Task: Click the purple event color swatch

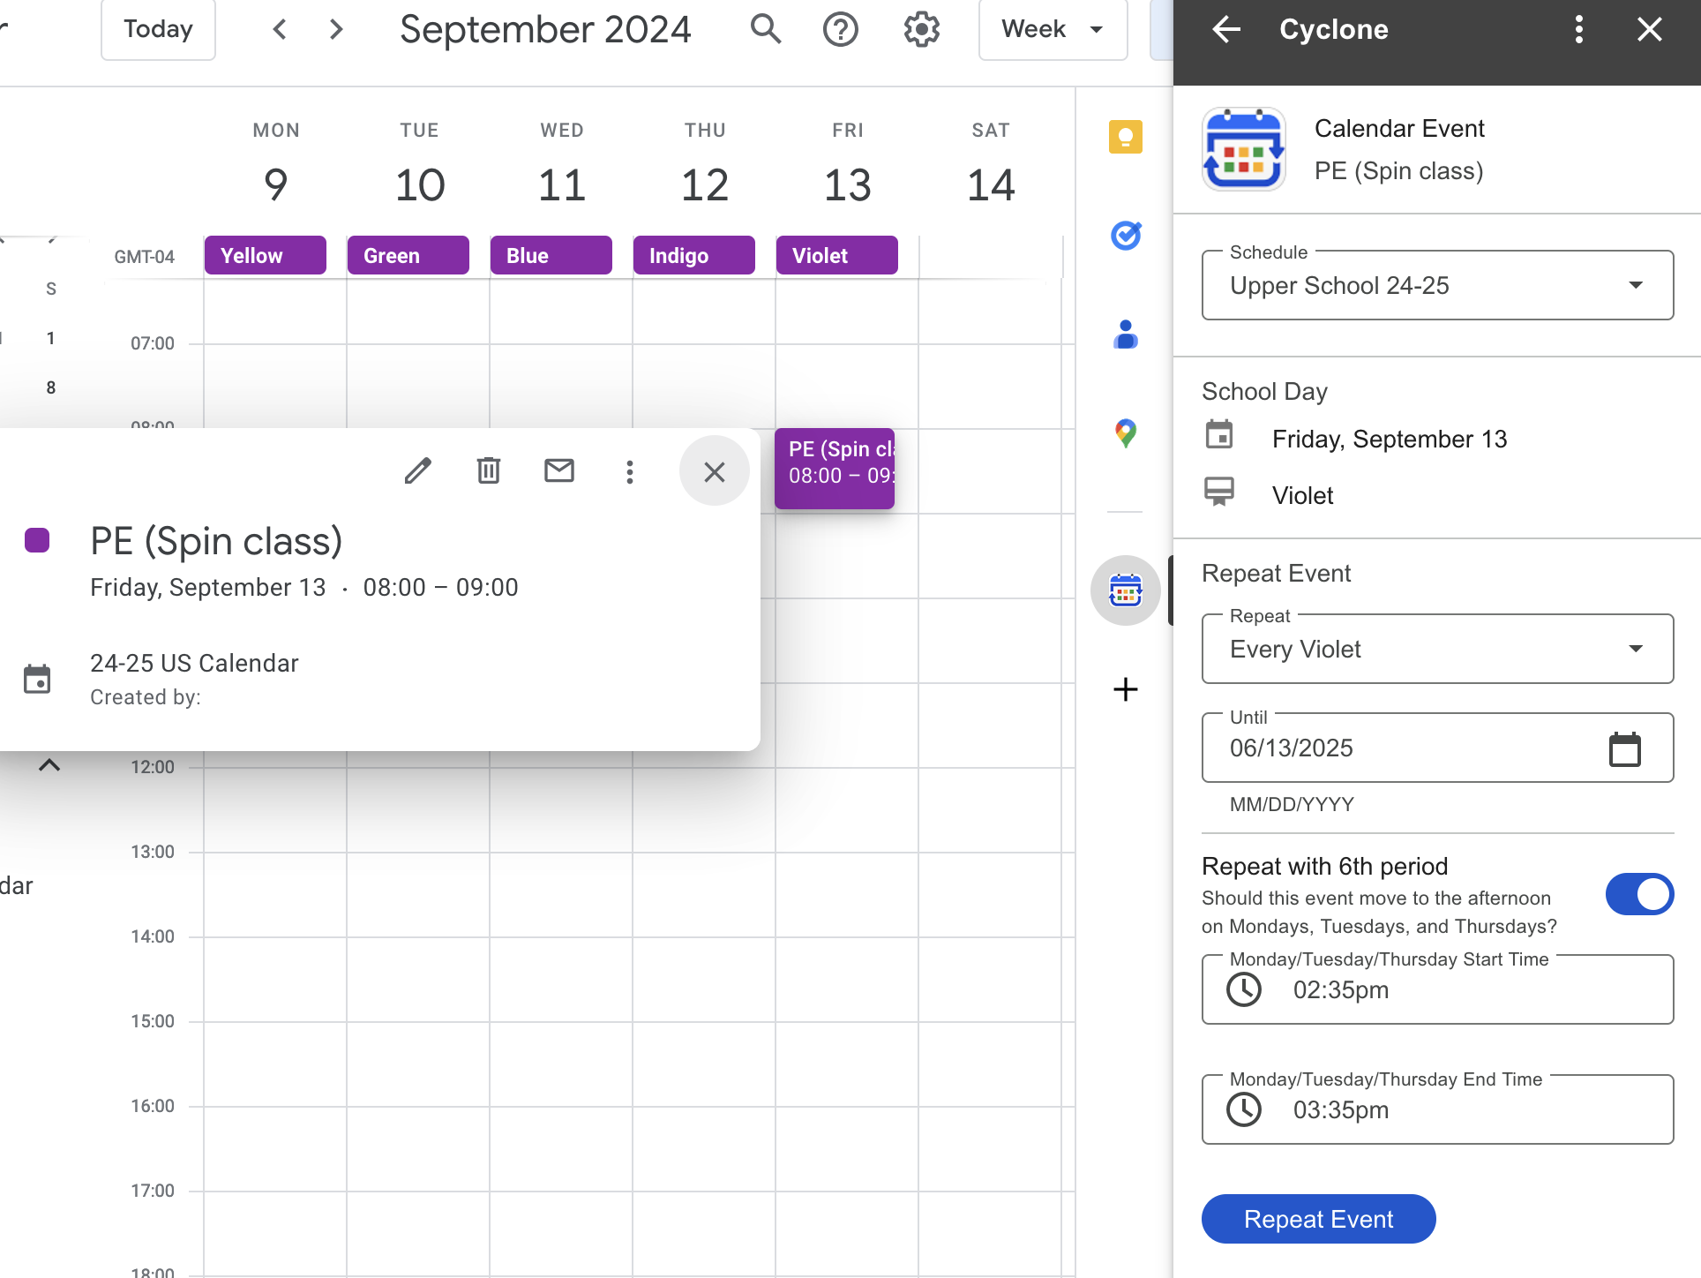Action: tap(37, 540)
